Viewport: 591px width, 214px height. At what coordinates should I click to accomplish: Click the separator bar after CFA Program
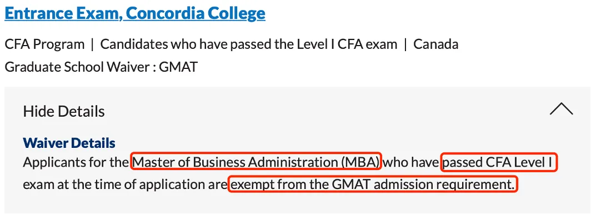click(92, 44)
